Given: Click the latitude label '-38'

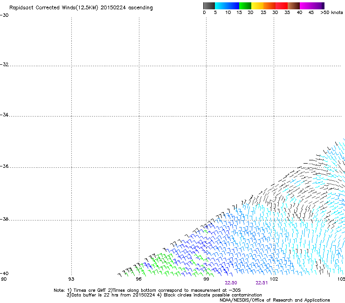Looking at the screenshot, I should [x=4, y=219].
